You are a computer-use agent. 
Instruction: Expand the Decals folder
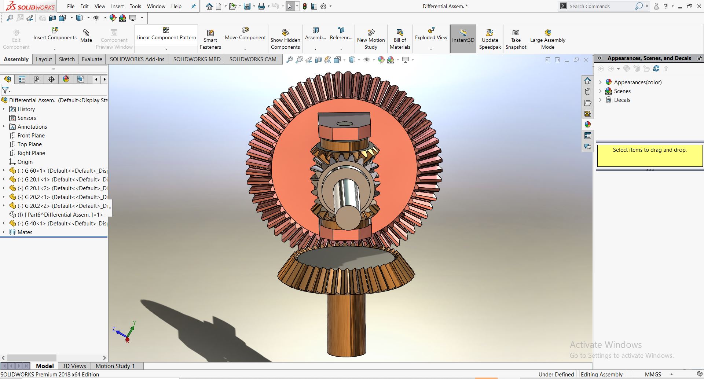[600, 100]
